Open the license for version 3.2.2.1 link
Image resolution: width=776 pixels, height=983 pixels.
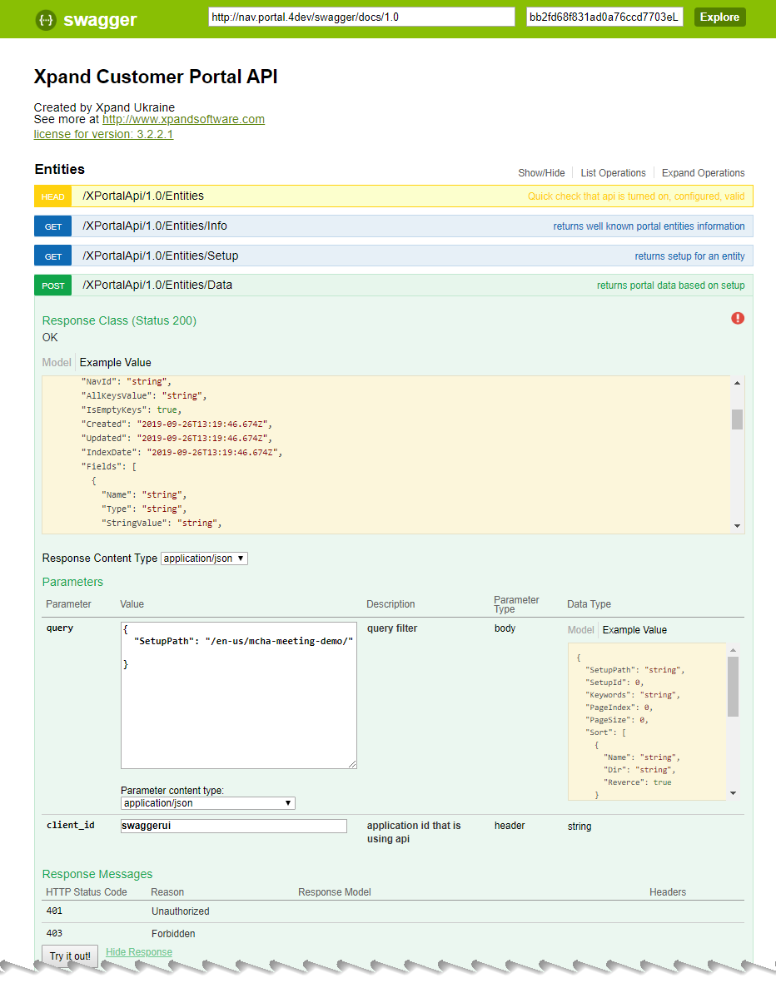coord(102,134)
